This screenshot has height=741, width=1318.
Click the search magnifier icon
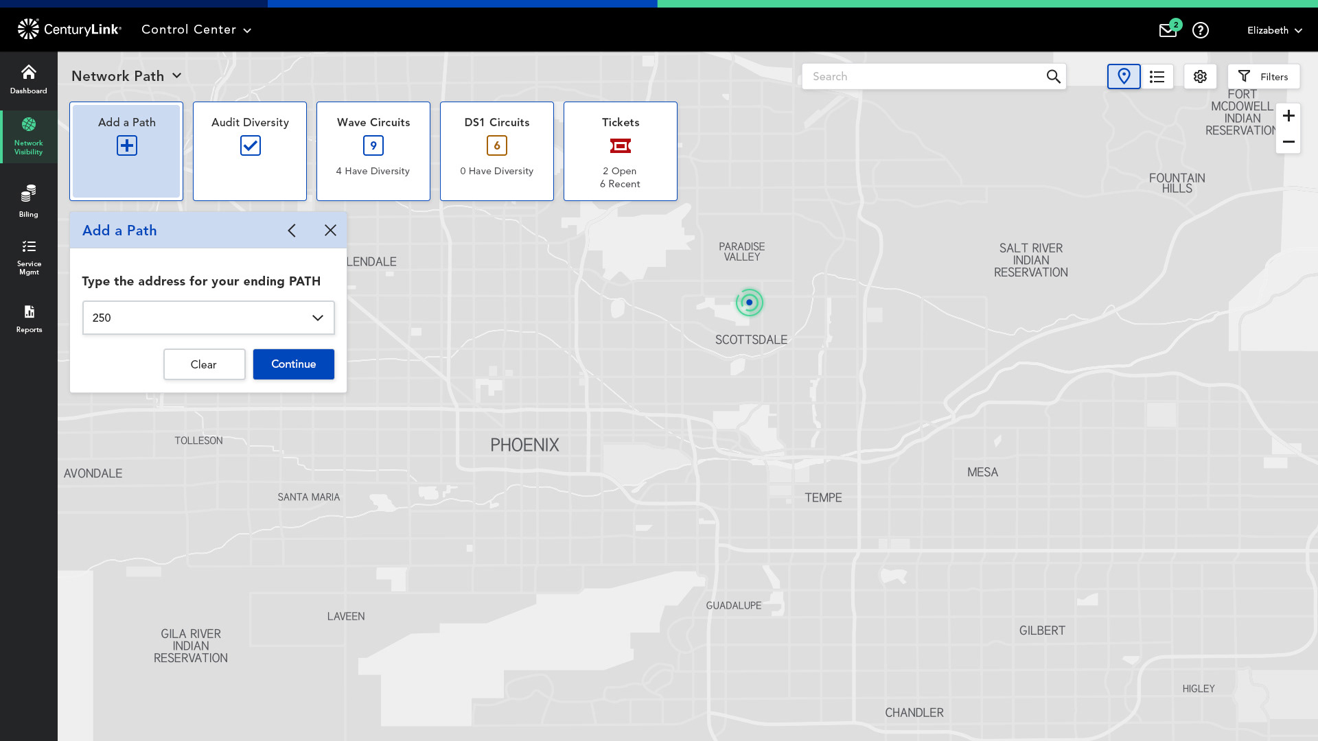[x=1053, y=76]
